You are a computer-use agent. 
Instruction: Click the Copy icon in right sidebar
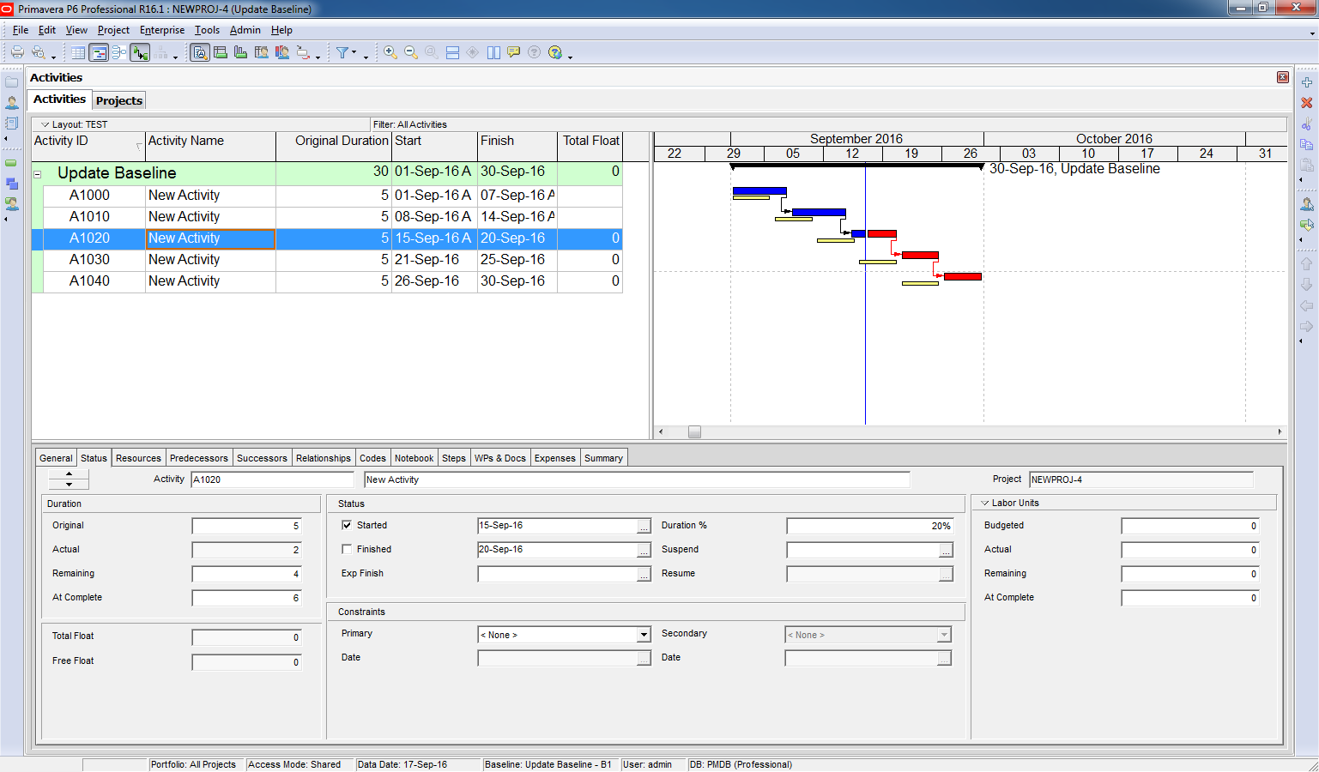pos(1306,144)
